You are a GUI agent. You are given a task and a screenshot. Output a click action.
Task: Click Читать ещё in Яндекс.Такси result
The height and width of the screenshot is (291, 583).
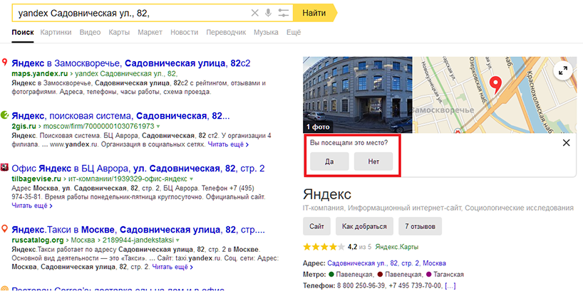pos(172,267)
